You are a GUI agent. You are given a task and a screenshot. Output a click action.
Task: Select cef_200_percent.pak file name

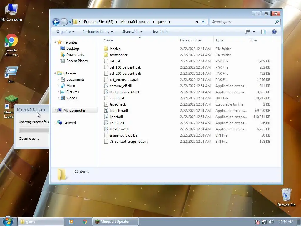[x=125, y=73]
